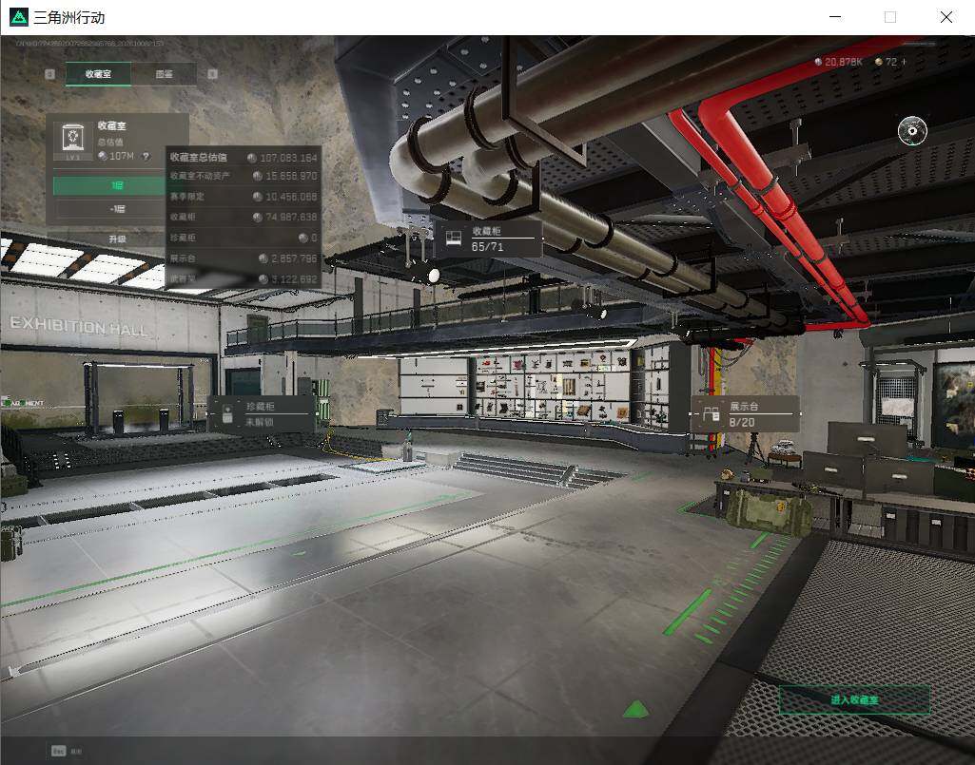Click the tooltip 收藏柜 74,987,638 value
The height and width of the screenshot is (765, 975).
pyautogui.click(x=291, y=218)
